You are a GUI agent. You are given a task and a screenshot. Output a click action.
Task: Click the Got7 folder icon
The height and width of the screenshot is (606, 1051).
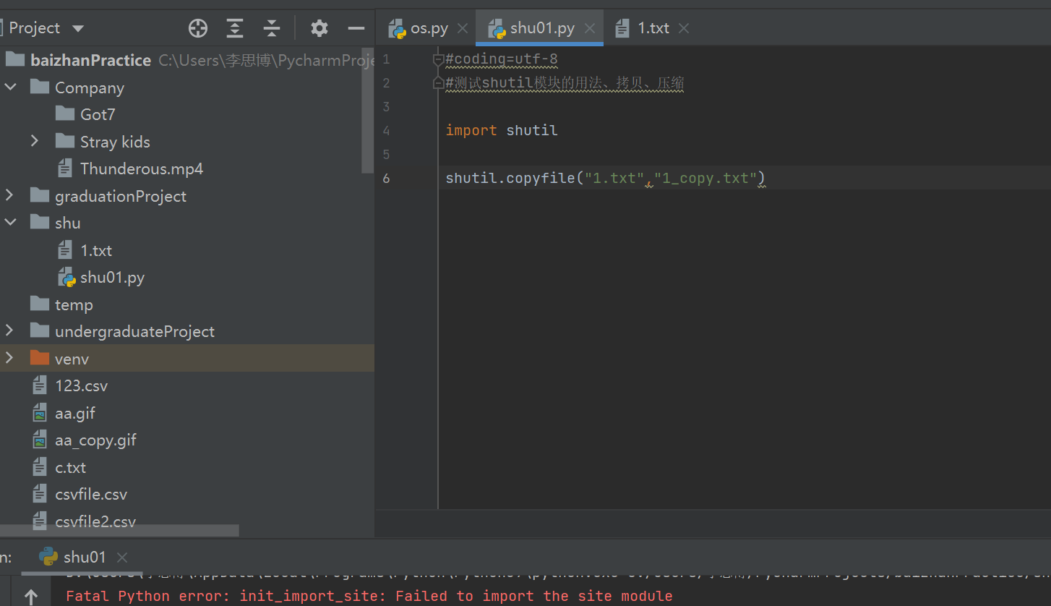coord(65,114)
